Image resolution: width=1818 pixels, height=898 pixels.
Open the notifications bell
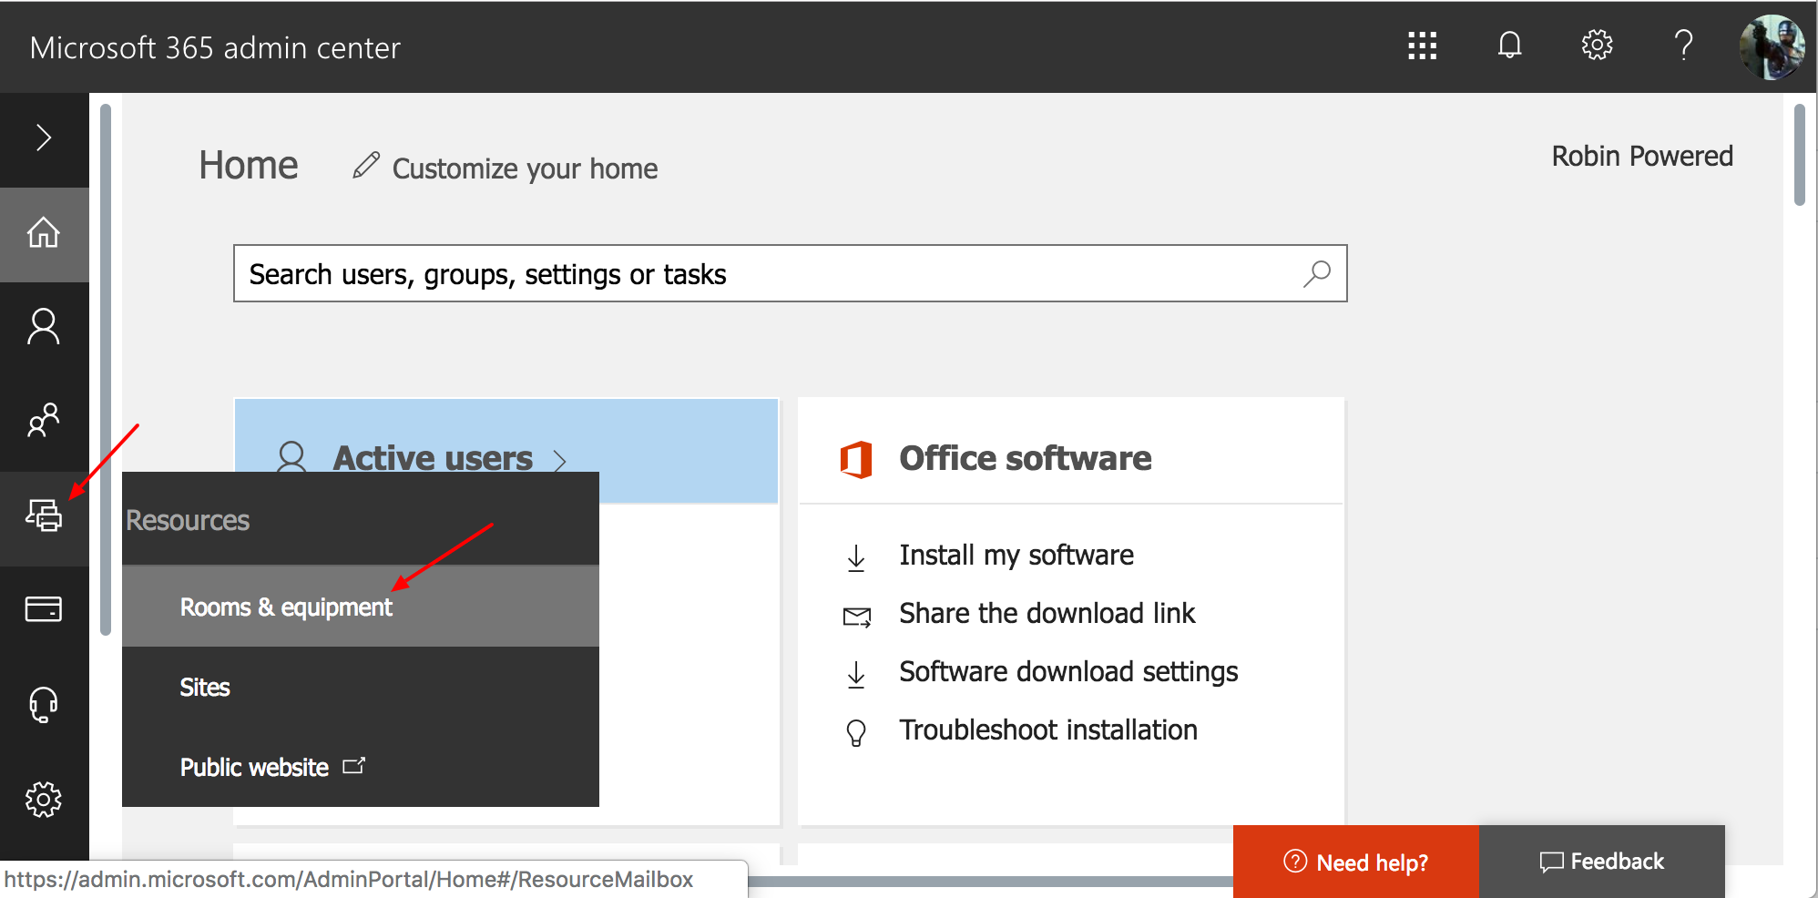(1509, 45)
